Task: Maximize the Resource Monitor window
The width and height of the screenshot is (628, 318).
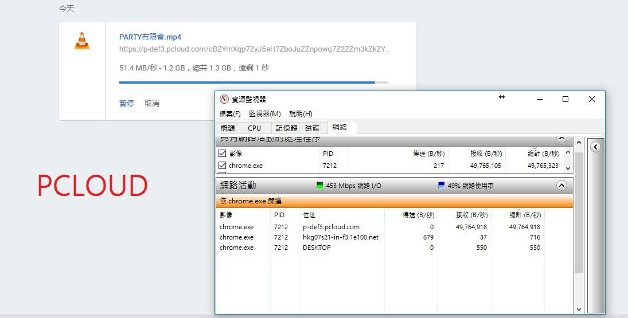Action: coord(565,99)
